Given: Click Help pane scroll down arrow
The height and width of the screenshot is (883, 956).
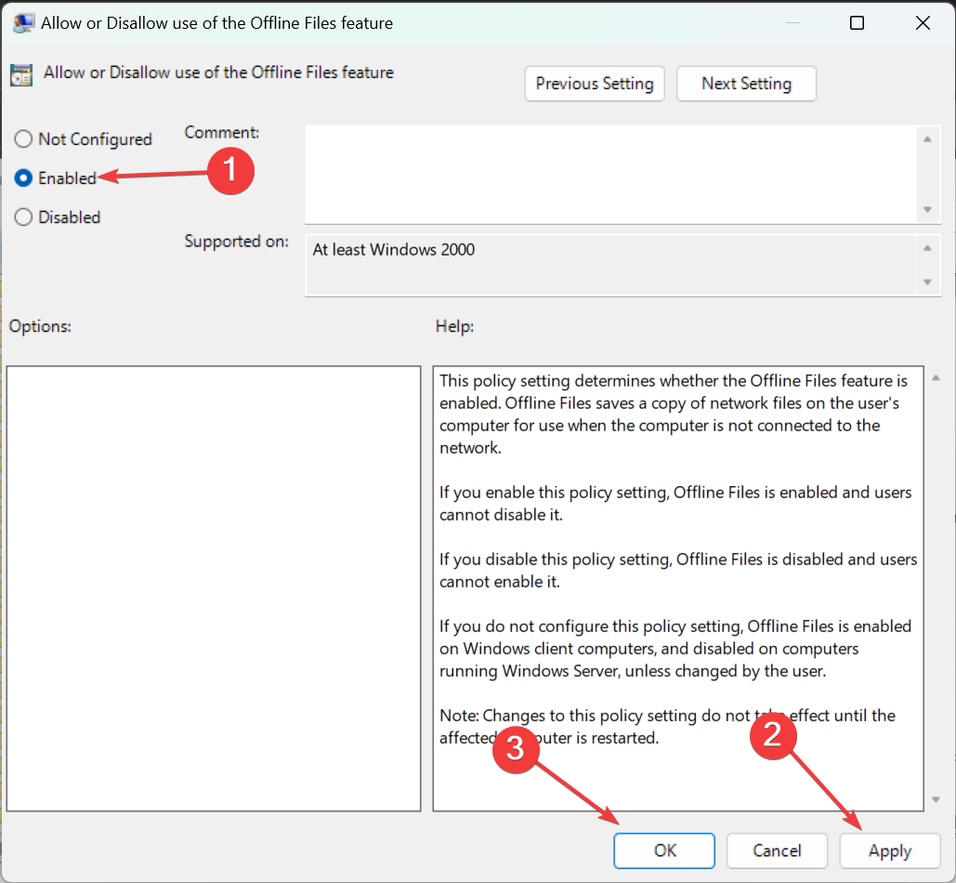Looking at the screenshot, I should (x=936, y=800).
